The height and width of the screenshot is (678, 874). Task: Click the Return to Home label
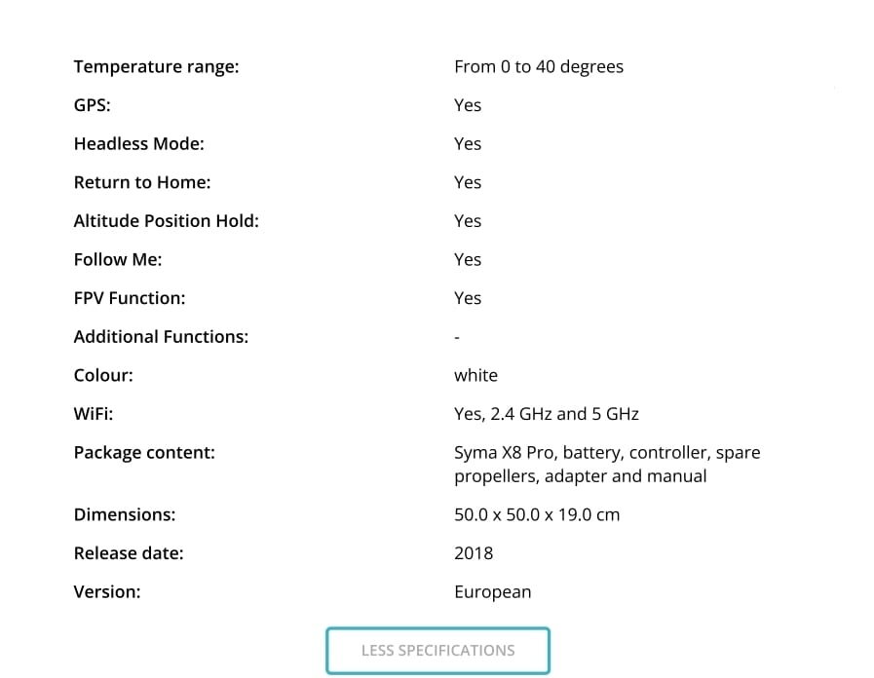[141, 182]
